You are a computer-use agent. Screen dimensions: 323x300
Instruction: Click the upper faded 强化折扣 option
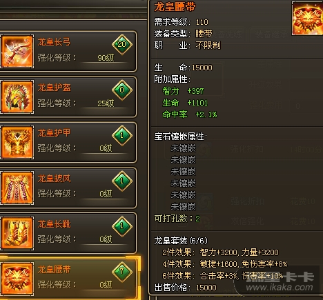coord(247,149)
